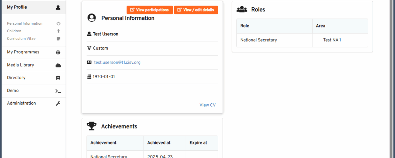
Task: Click the Personal Information smiley icon in sidebar
Action: coord(59,24)
